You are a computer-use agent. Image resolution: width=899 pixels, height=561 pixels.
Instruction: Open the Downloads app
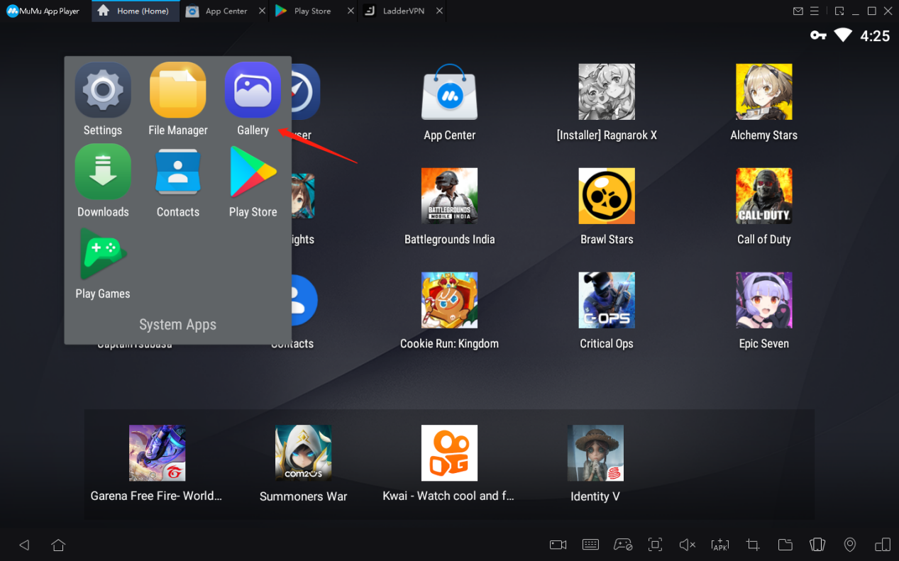[x=103, y=172]
